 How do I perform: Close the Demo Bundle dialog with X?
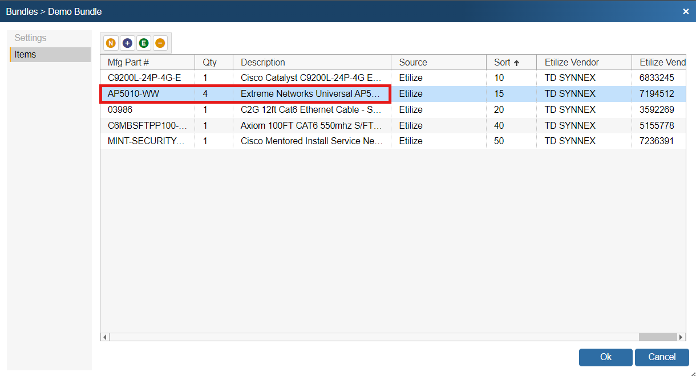(x=686, y=11)
